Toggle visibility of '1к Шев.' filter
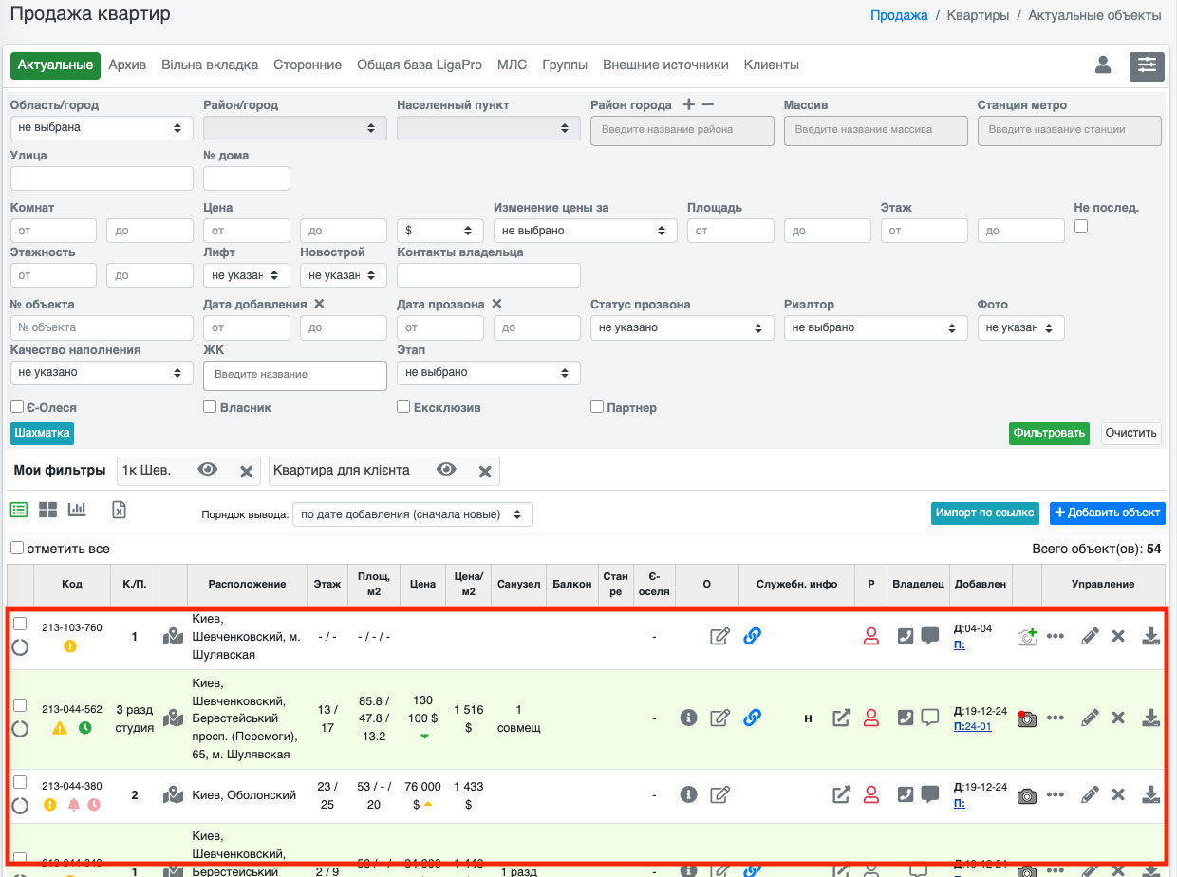The image size is (1177, 877). click(x=208, y=471)
